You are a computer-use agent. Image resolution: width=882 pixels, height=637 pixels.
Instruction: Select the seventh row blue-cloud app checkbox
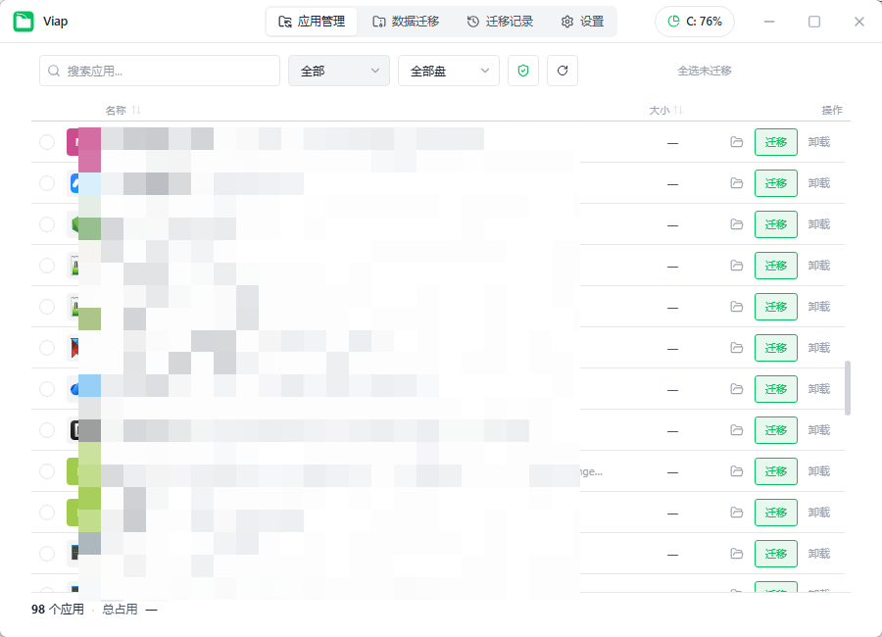[x=47, y=389]
